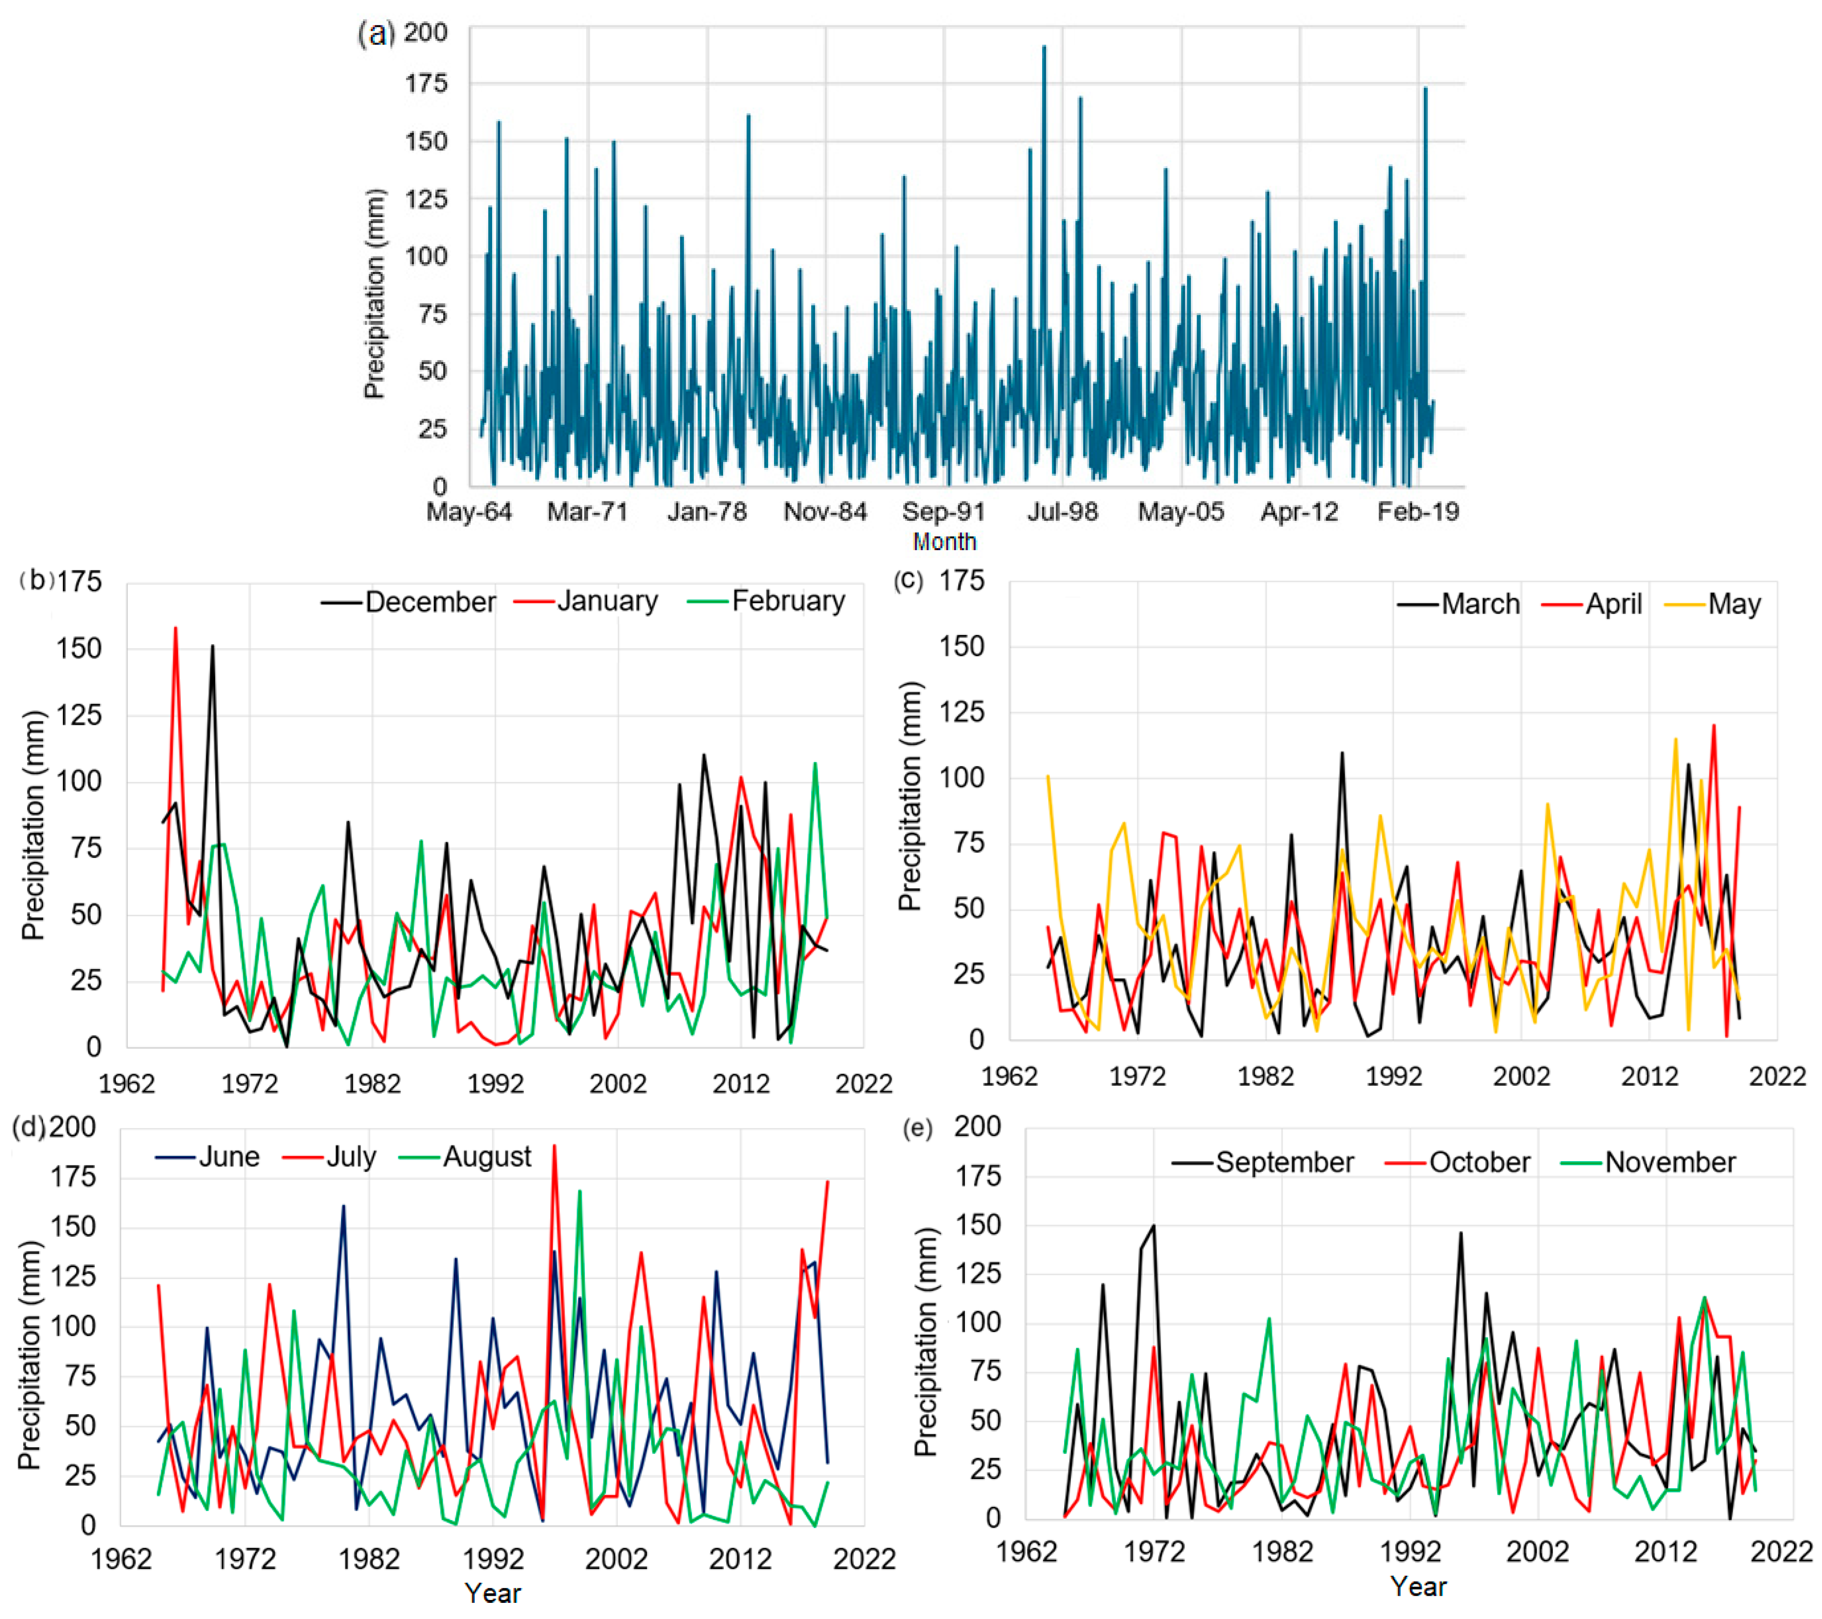
Task: Click the May-64 tick label
Action: click(469, 511)
